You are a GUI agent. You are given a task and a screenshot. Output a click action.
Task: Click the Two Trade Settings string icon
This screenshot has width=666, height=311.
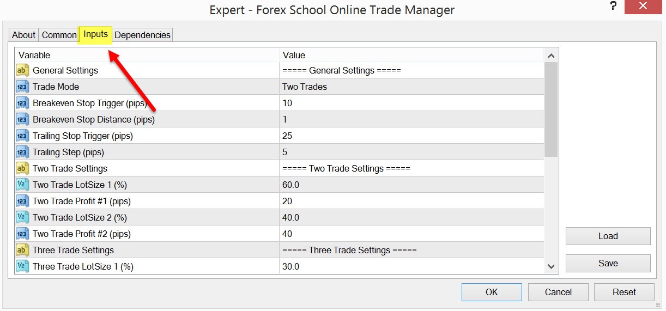(22, 168)
